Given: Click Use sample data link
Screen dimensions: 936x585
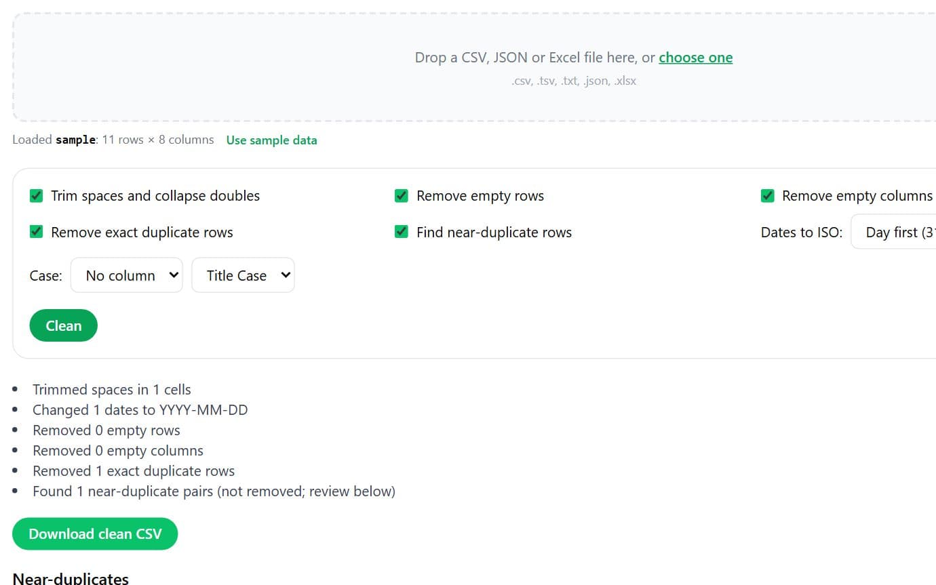Looking at the screenshot, I should click(271, 140).
